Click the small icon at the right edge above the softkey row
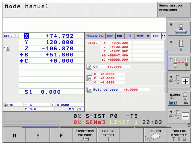Image resolution: width=193 pixels, height=143 pixels. pos(189,125)
